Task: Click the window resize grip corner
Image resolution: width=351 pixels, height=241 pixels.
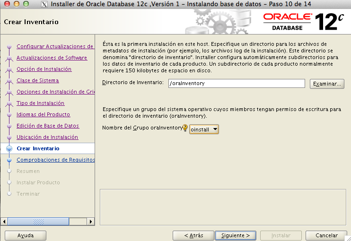Action: point(348,238)
